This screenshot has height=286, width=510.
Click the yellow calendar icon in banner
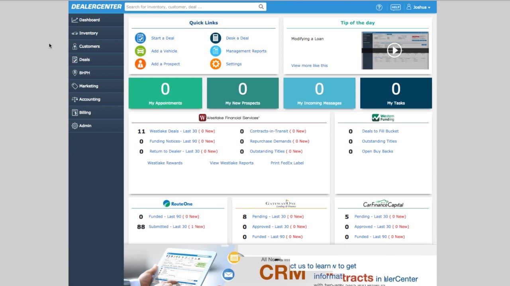tap(234, 258)
